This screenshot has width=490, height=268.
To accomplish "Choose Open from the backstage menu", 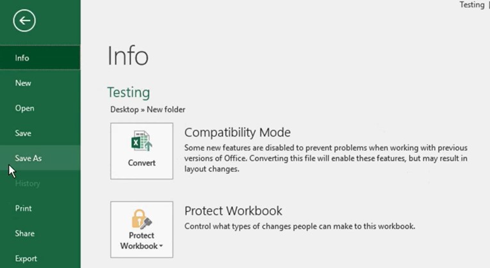I will 40,108.
